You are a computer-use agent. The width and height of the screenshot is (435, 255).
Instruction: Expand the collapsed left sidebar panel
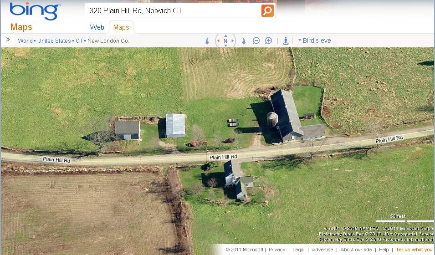(8, 40)
